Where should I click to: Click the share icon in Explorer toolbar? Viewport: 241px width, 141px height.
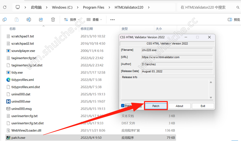(x=41, y=19)
